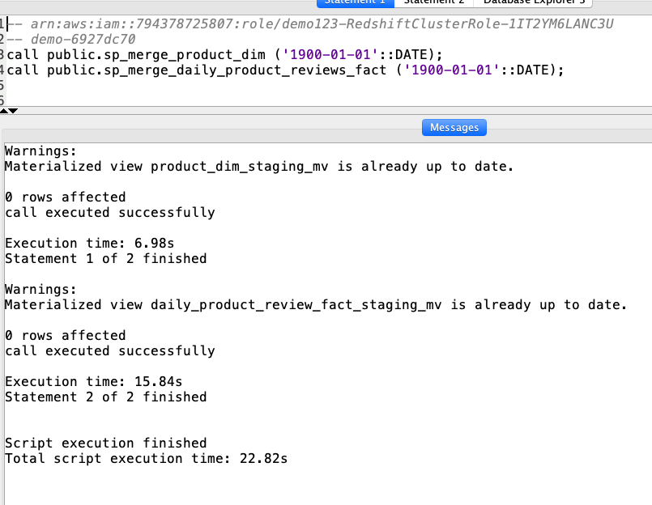Select the Messages tab

pos(454,127)
